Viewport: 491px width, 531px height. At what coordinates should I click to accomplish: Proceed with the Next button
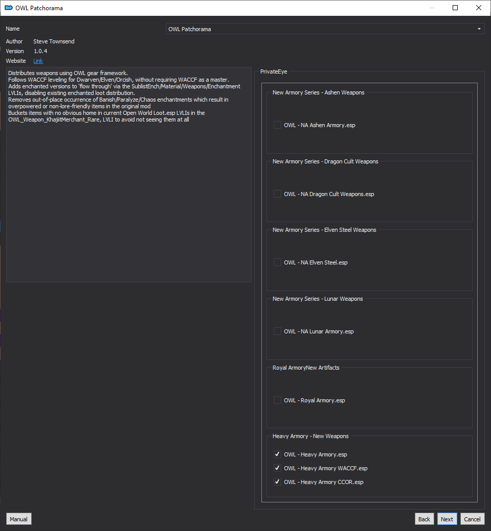tap(447, 519)
